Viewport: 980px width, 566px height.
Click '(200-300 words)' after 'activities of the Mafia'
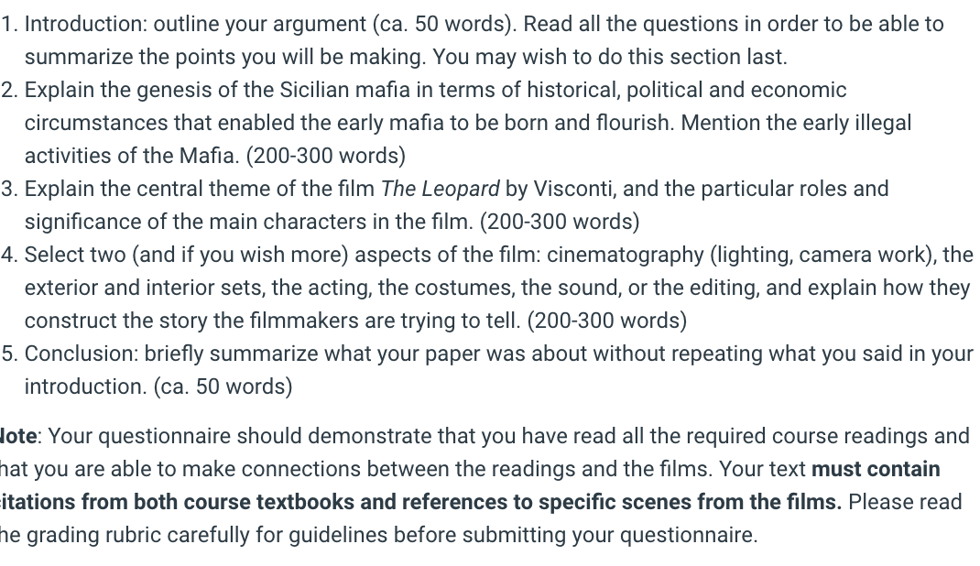click(x=326, y=156)
